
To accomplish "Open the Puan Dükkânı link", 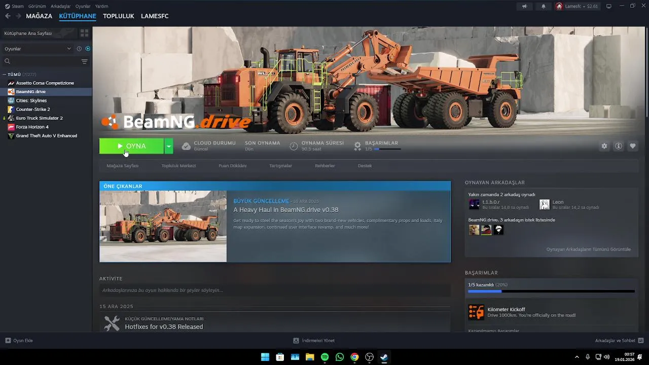I will (x=233, y=166).
